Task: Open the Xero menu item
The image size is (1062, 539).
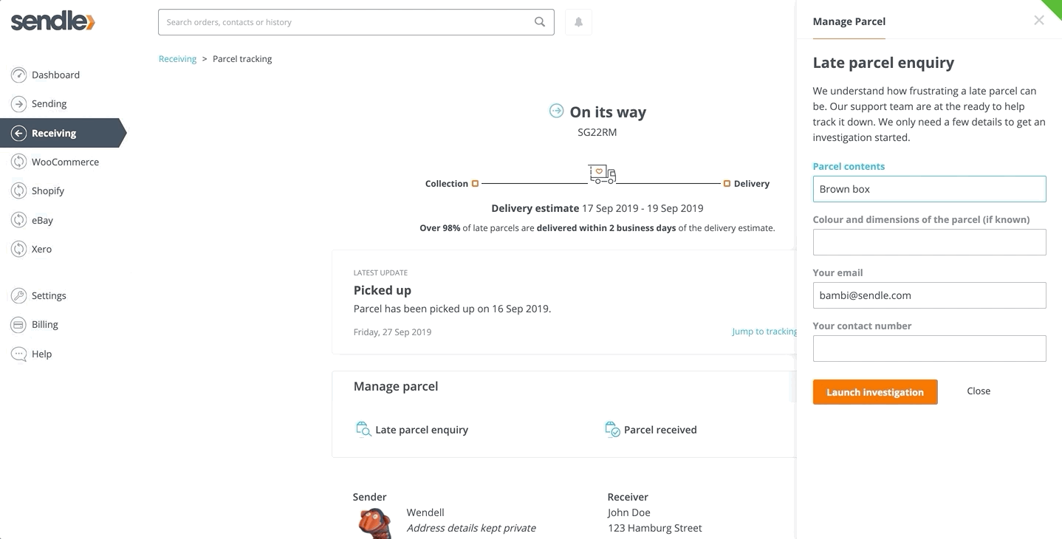Action: 41,249
